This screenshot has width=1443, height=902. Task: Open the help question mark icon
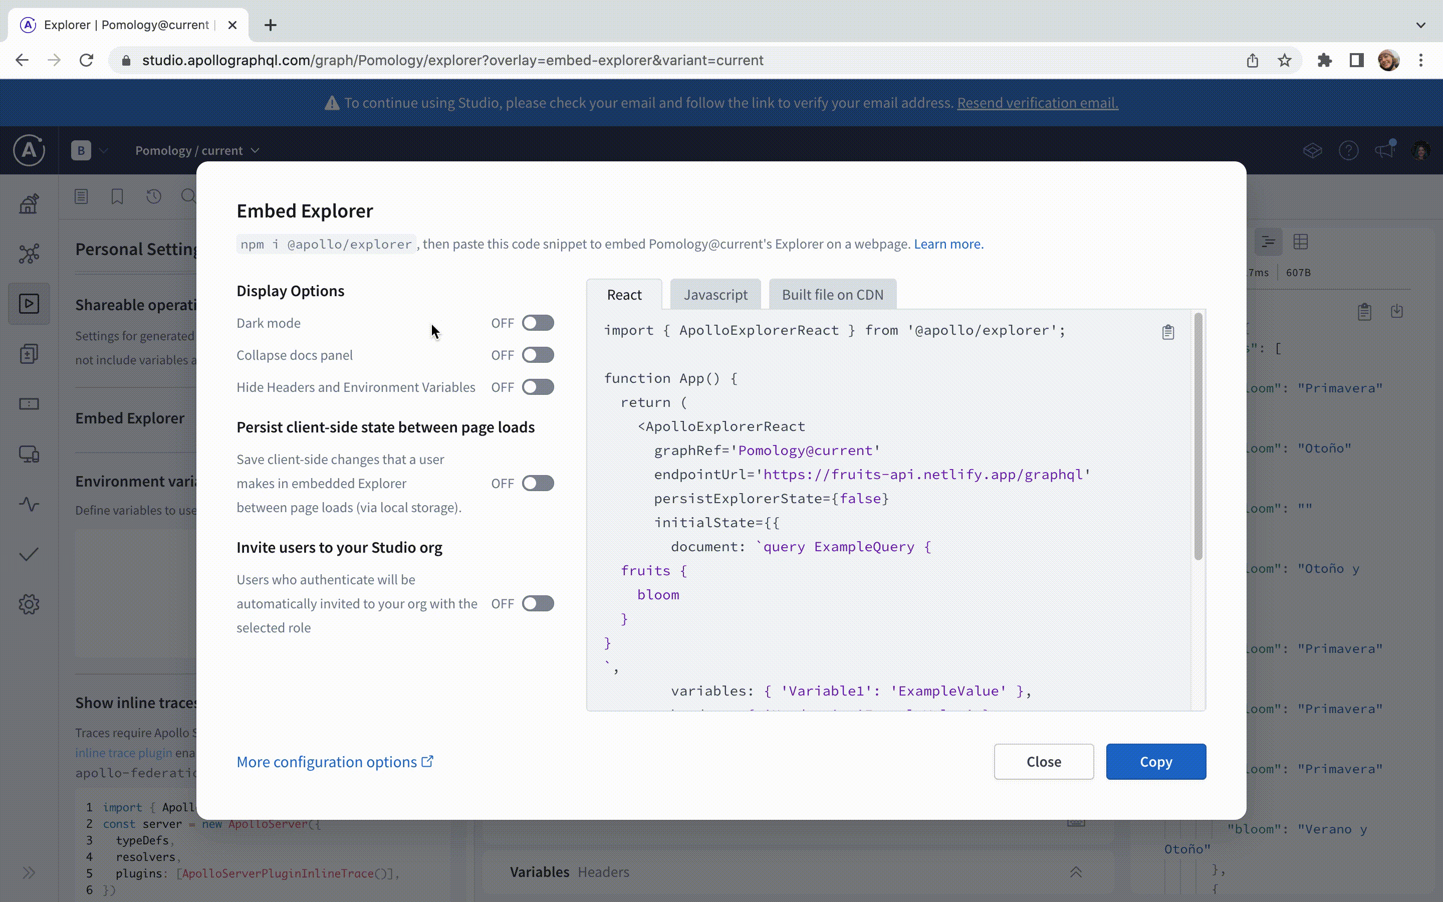click(x=1348, y=150)
